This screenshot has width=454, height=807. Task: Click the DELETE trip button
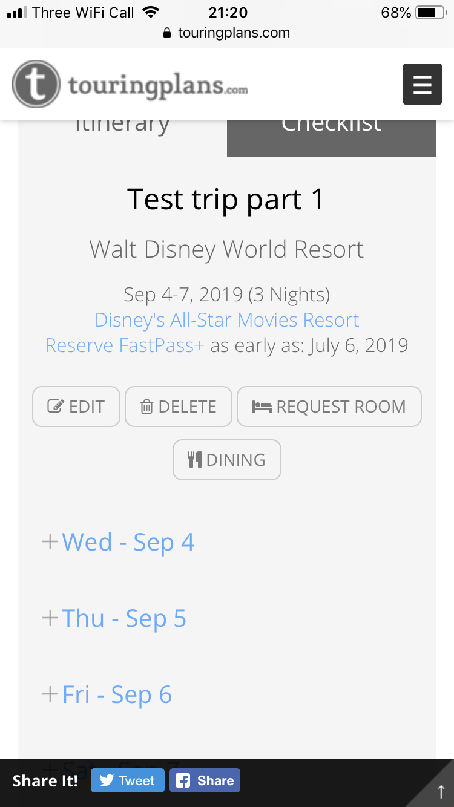coord(179,407)
